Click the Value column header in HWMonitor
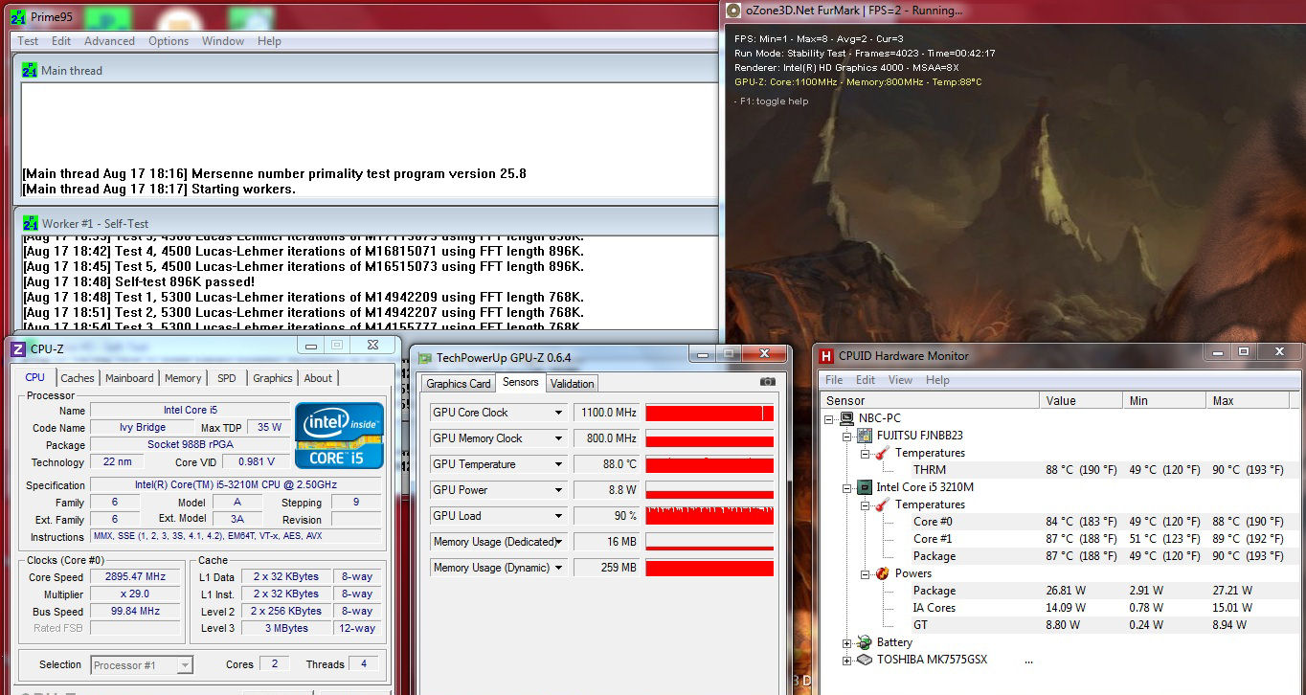Viewport: 1306px width, 695px height. (1081, 401)
